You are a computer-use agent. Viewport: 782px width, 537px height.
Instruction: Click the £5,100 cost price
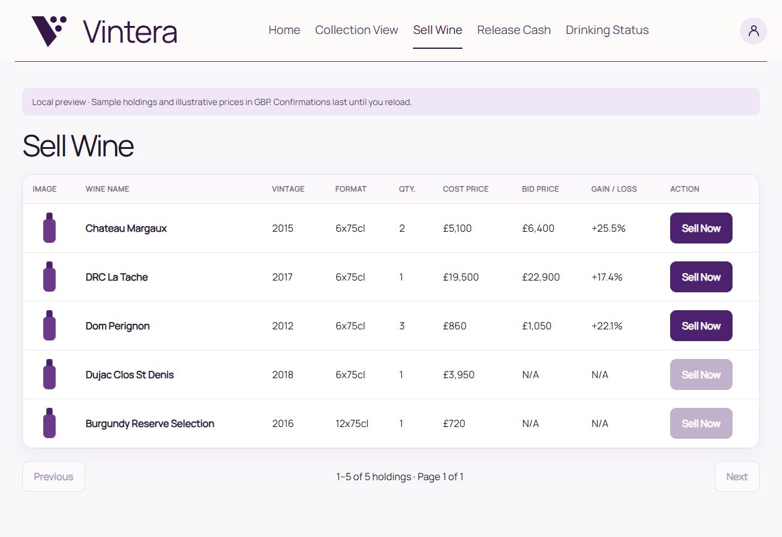tap(457, 228)
